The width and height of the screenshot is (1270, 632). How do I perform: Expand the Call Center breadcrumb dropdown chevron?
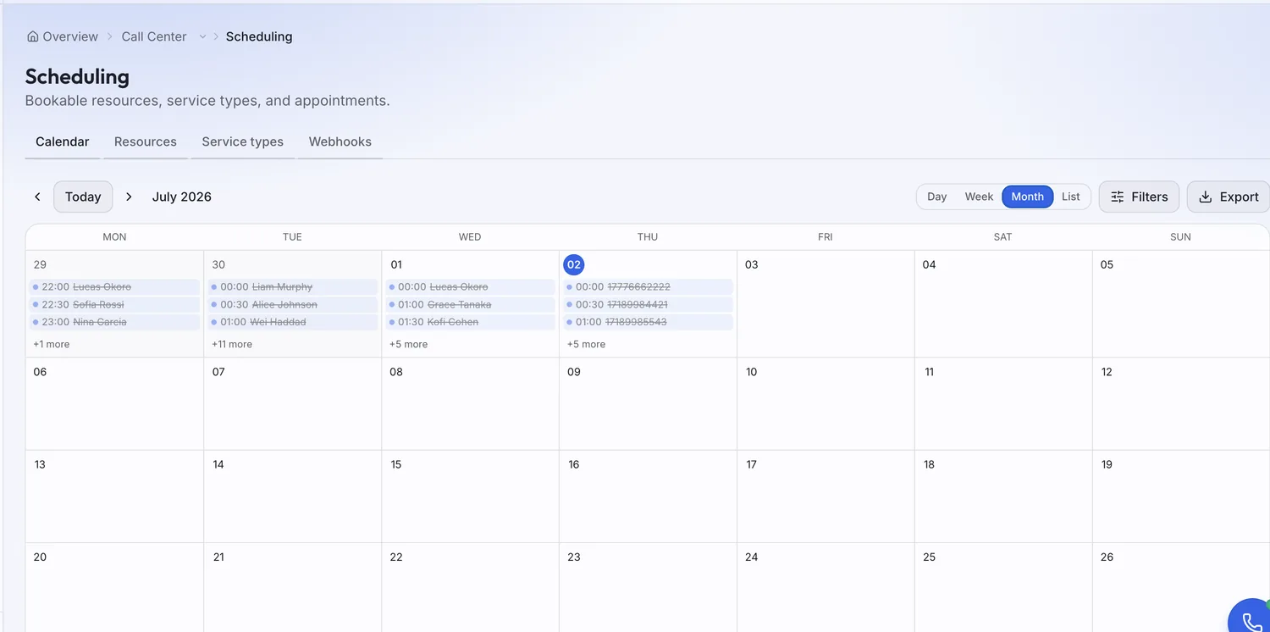(x=202, y=36)
